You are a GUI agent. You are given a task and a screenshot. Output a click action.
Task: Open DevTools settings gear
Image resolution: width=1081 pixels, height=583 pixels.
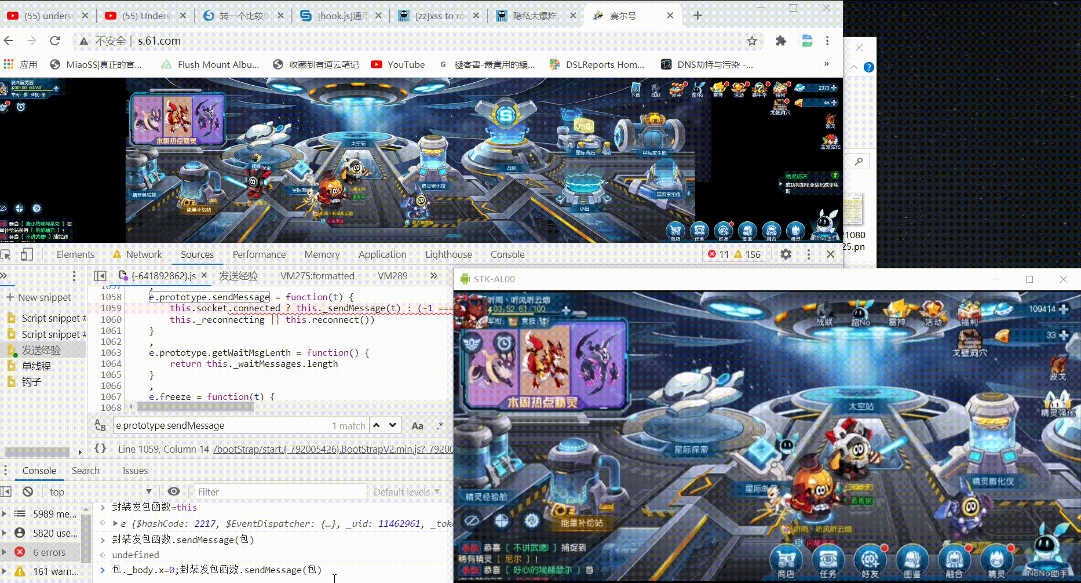pyautogui.click(x=786, y=254)
